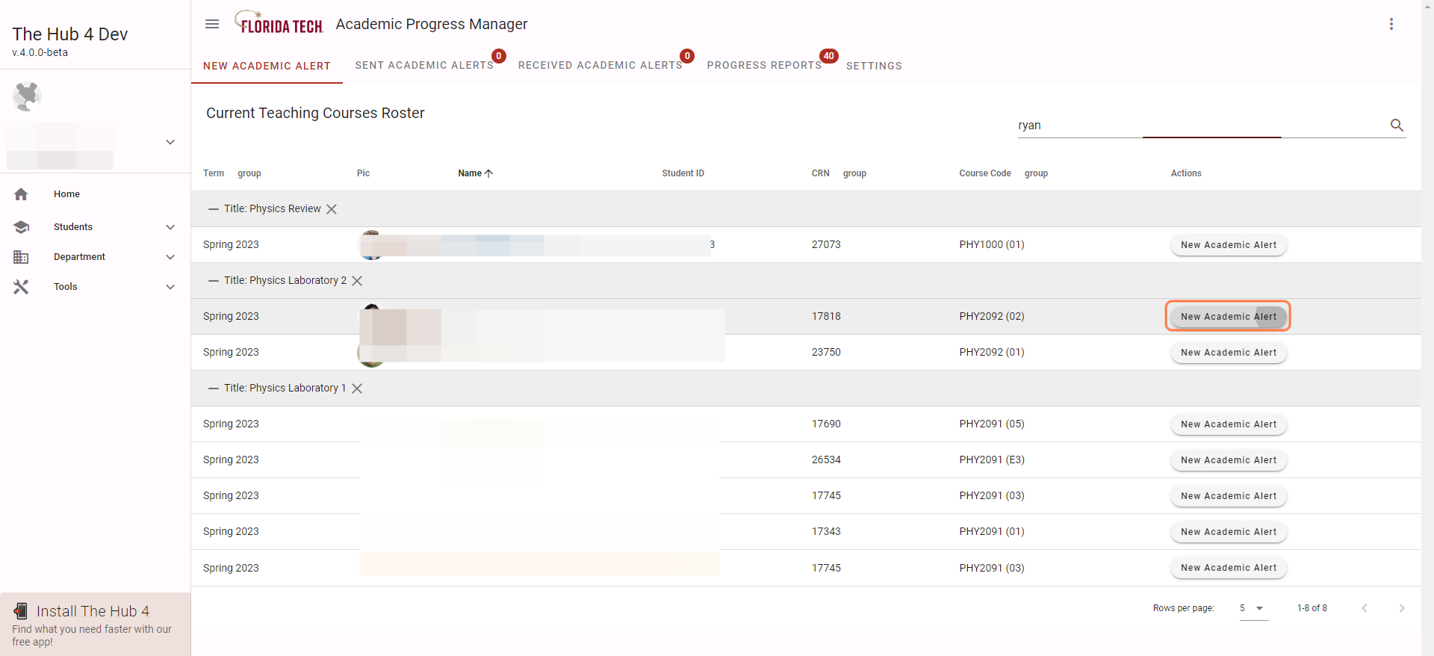
Task: Create alert for PHY2091 (E3) student
Action: 1229,460
